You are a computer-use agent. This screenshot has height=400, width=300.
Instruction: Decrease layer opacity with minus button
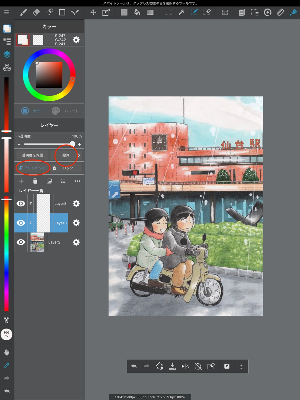coord(19,144)
